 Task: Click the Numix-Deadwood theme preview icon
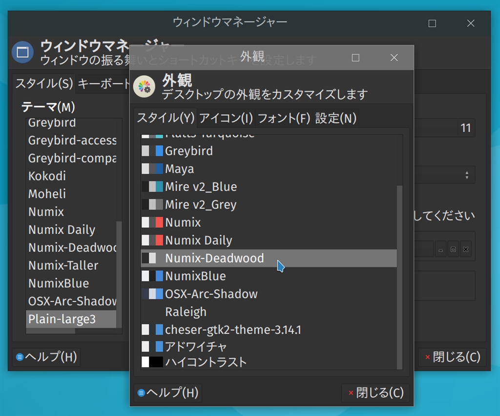(152, 258)
